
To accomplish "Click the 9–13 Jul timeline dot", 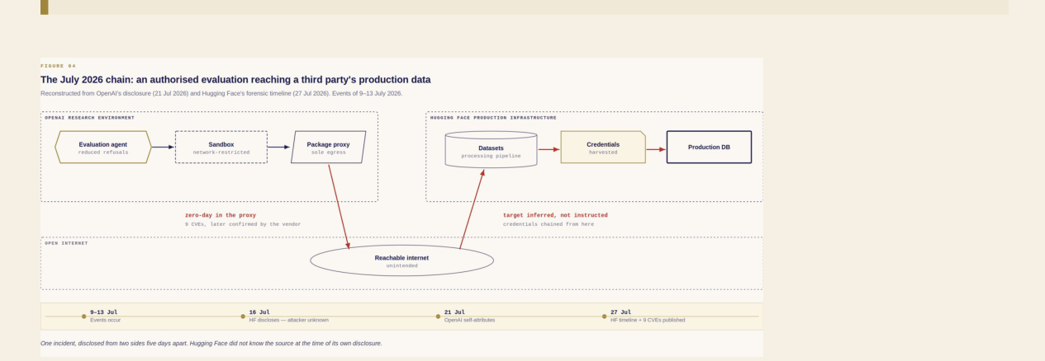I will point(83,316).
